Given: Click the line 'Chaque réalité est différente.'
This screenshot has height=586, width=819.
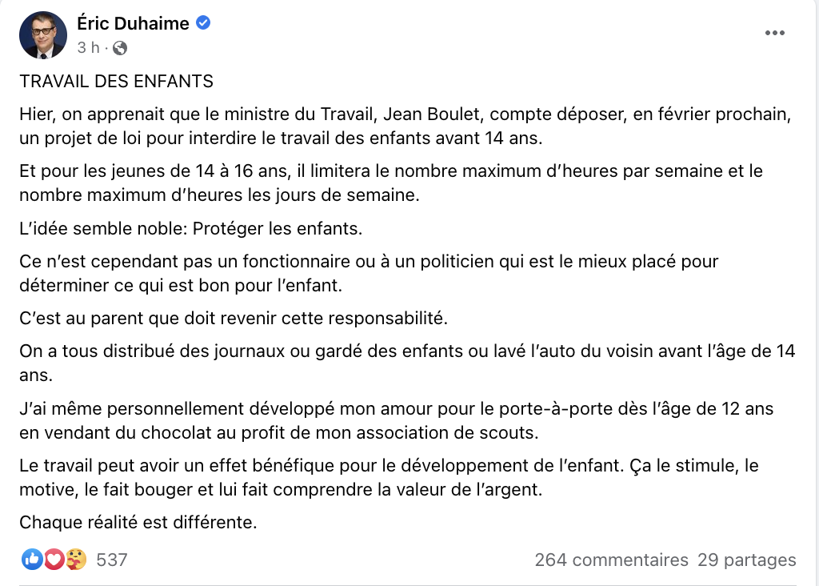Looking at the screenshot, I should (138, 522).
